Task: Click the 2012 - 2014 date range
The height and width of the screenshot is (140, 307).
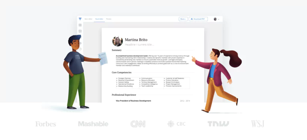Action: 185,101
